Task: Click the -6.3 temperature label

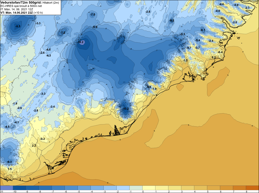Action: click(x=9, y=162)
